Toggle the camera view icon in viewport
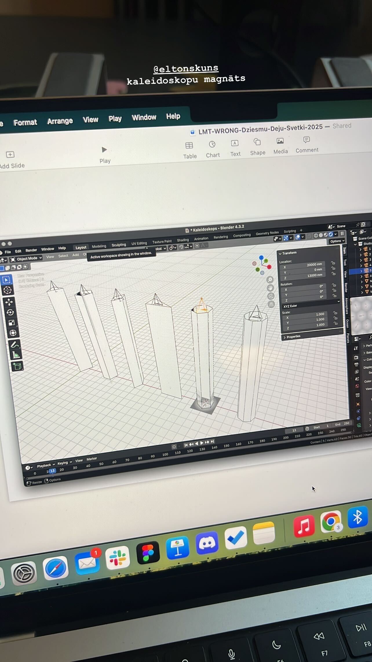 (x=271, y=296)
